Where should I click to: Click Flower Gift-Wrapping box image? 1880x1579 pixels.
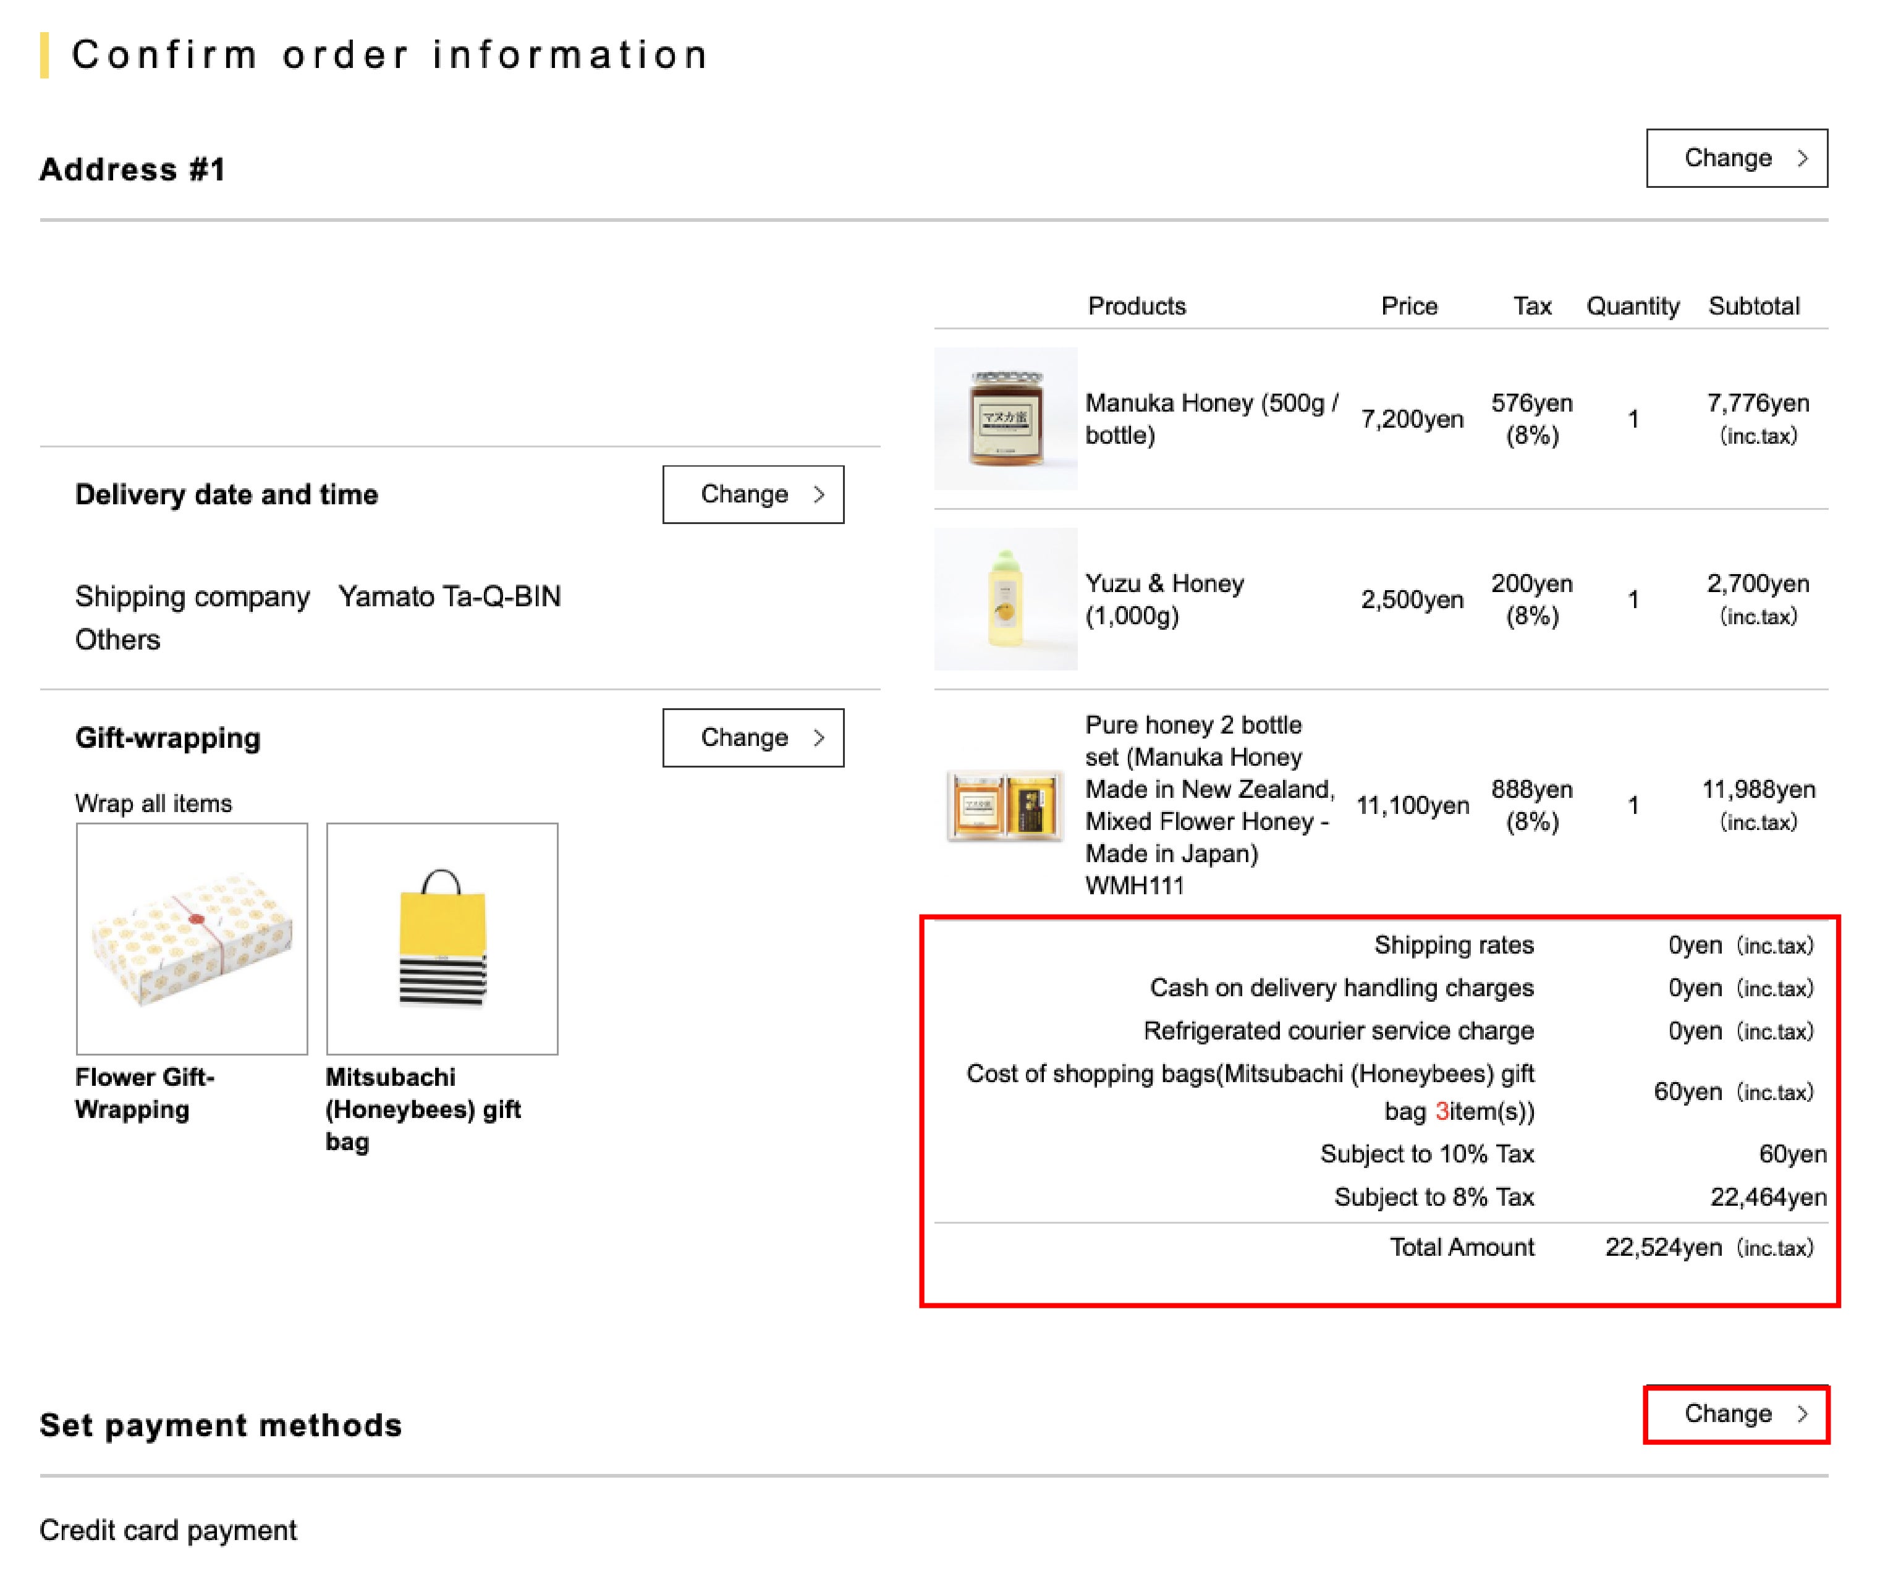coord(192,939)
